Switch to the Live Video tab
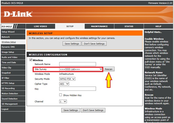 (x=40, y=26)
